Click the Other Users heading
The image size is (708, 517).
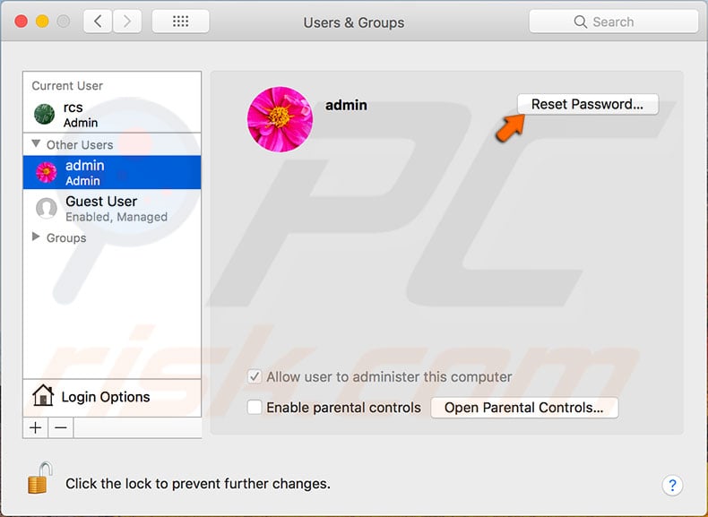click(x=80, y=145)
